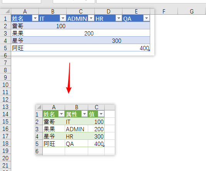The width and height of the screenshot is (206, 171).
Task: Click value 200 in the blue table
Action: tap(80, 33)
